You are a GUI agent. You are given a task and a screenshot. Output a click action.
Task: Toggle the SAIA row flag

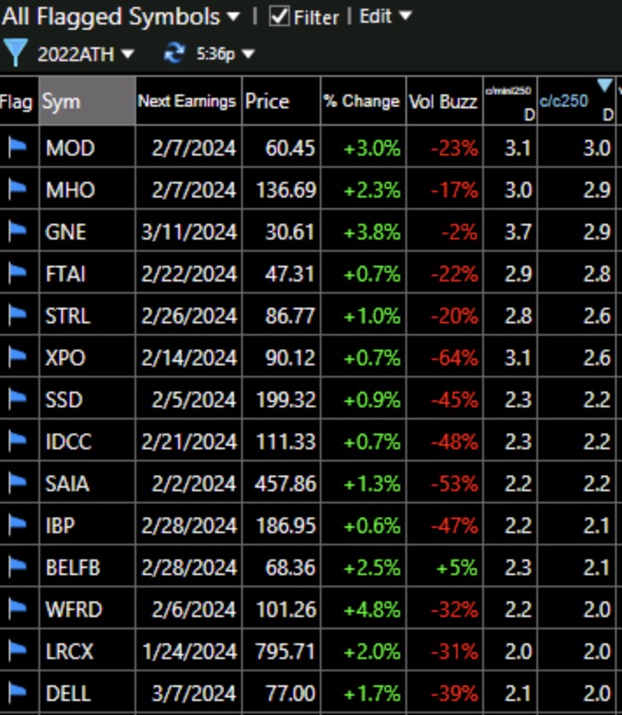coord(17,482)
